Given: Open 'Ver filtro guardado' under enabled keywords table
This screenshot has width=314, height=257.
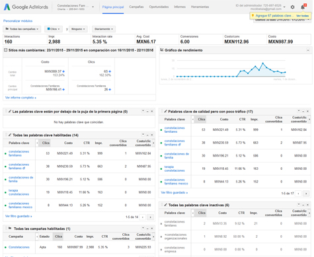Looking at the screenshot, I should point(19,216).
